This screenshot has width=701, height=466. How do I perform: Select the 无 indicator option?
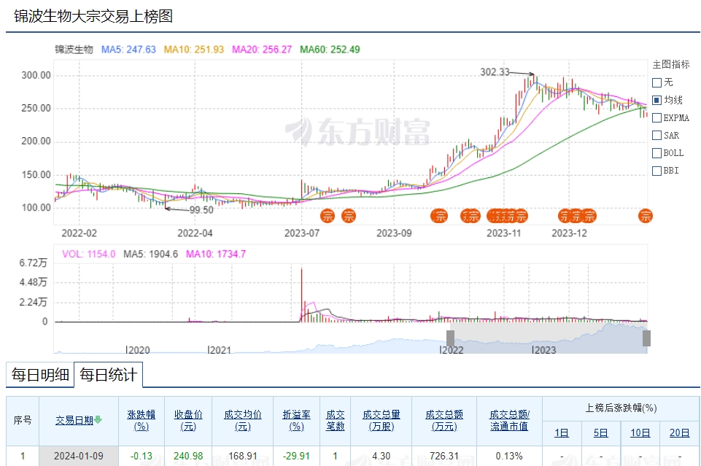tap(657, 82)
